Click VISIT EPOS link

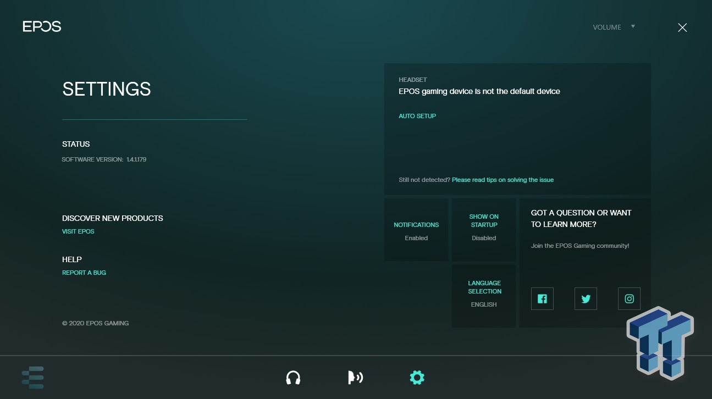[x=78, y=231]
